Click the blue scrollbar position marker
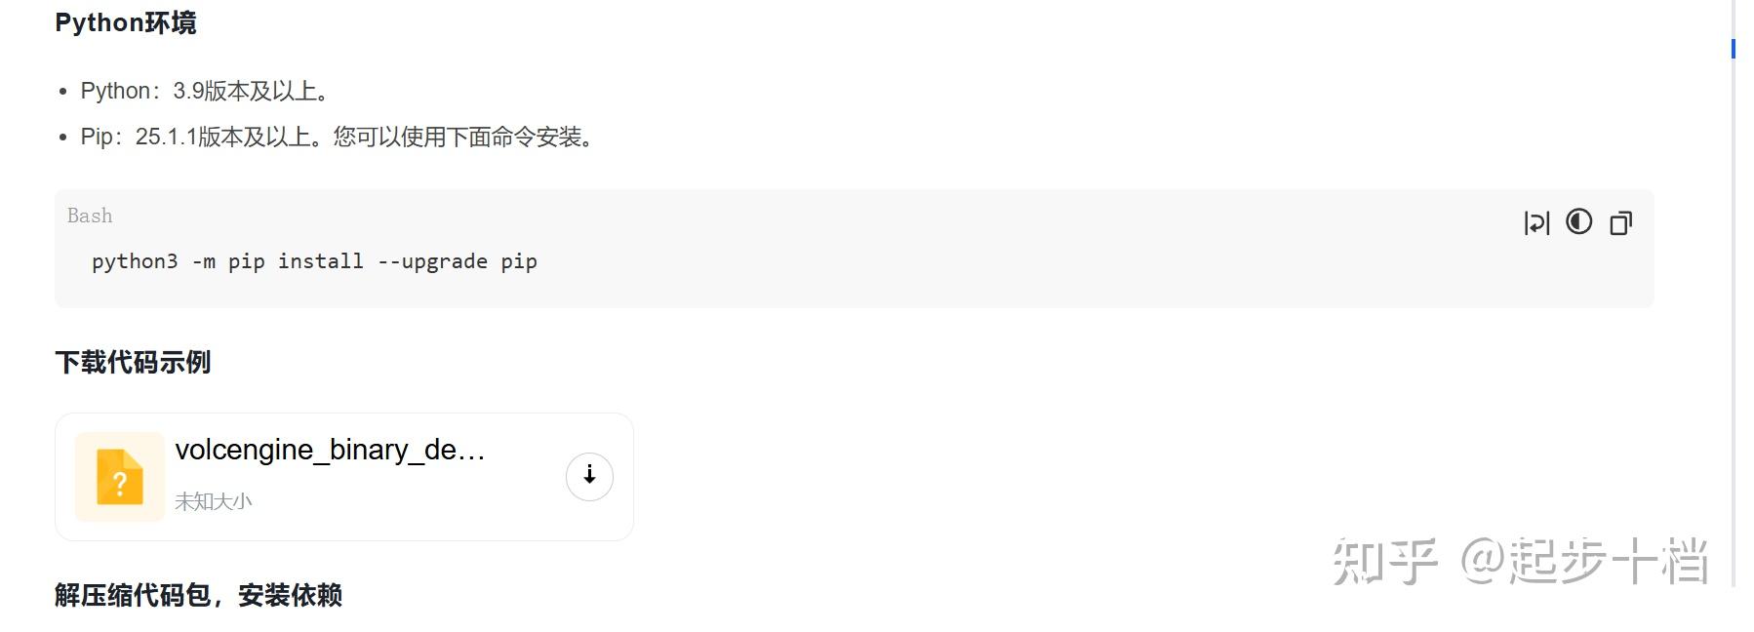 pos(1733,48)
